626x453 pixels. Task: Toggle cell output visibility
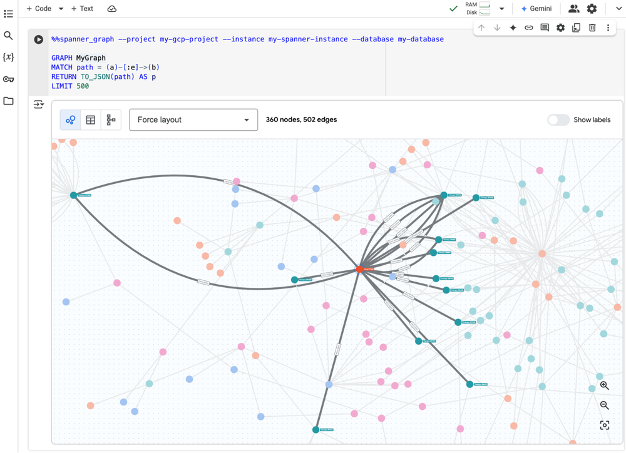coord(39,104)
